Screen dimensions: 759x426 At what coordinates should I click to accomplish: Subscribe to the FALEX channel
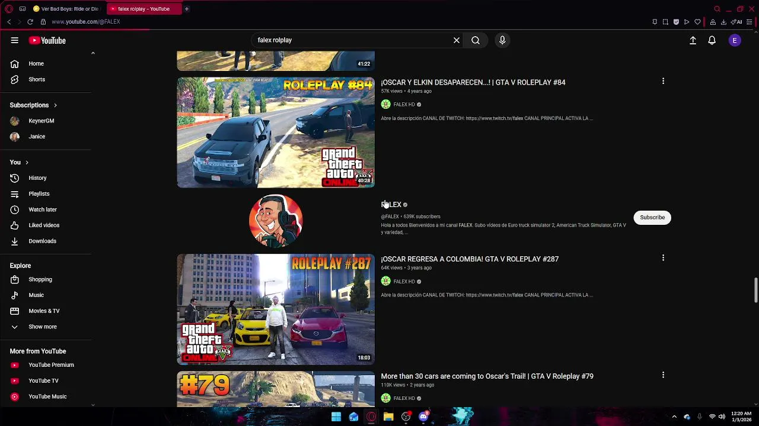point(652,217)
